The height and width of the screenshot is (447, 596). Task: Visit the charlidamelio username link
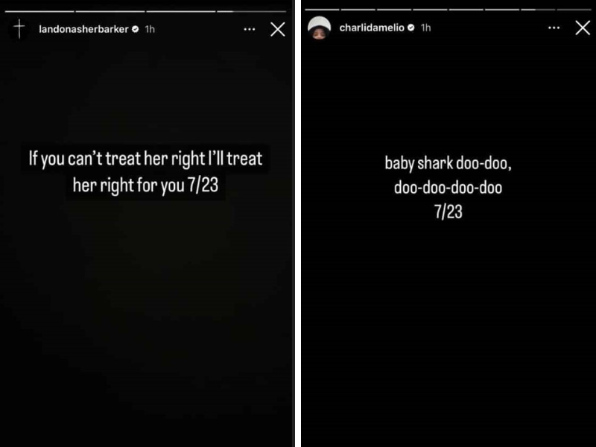[372, 28]
